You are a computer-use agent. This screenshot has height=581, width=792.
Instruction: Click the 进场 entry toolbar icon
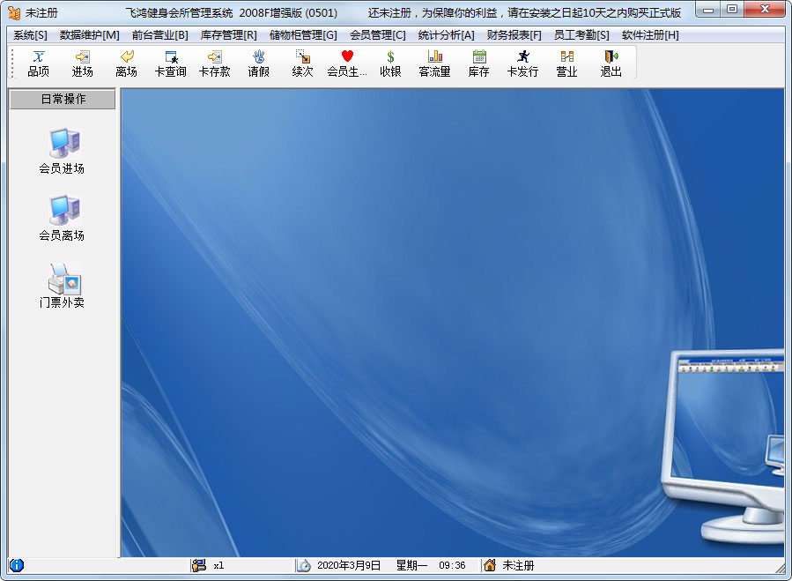click(82, 63)
